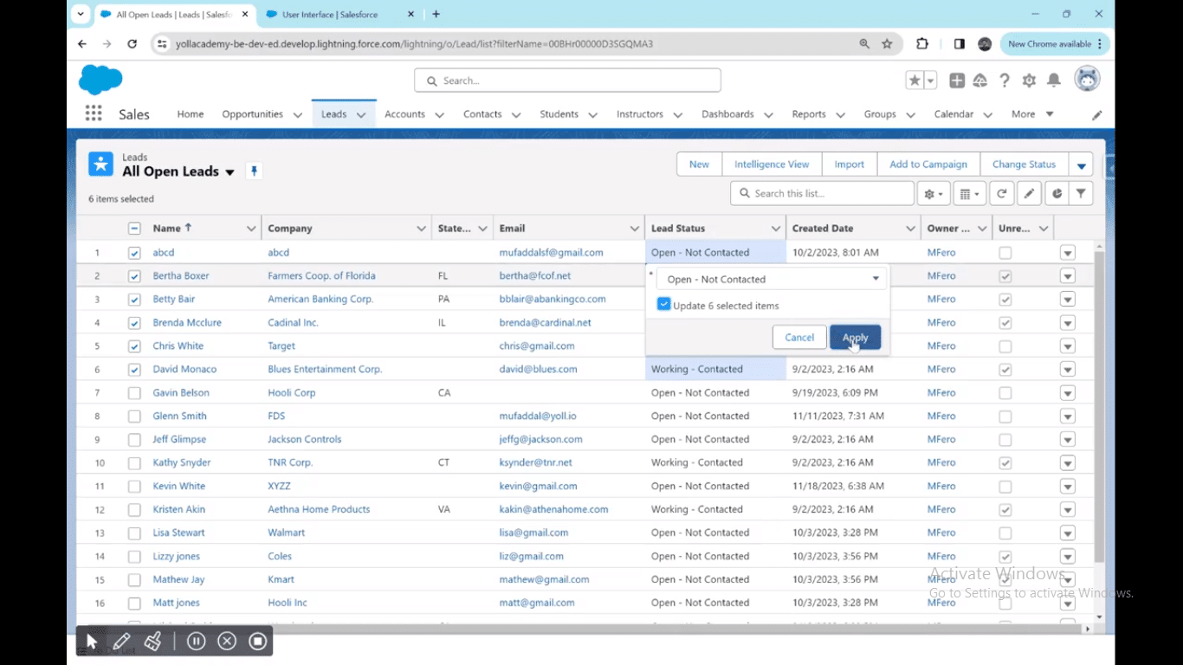Open the list filter funnel icon
This screenshot has height=665, width=1183.
tap(1081, 194)
